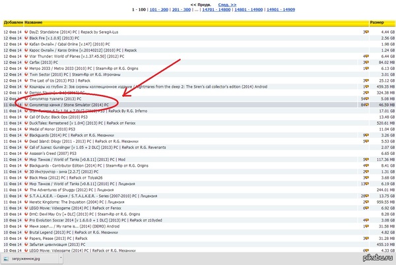
Task: Open the Симулятор туалета (2013) PC title
Action: (55, 99)
